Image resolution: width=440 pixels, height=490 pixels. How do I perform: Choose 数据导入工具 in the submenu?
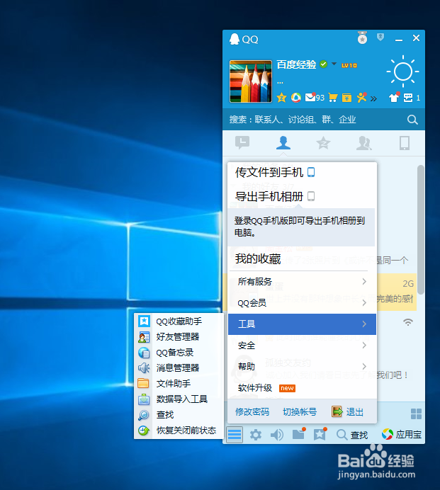click(x=179, y=399)
